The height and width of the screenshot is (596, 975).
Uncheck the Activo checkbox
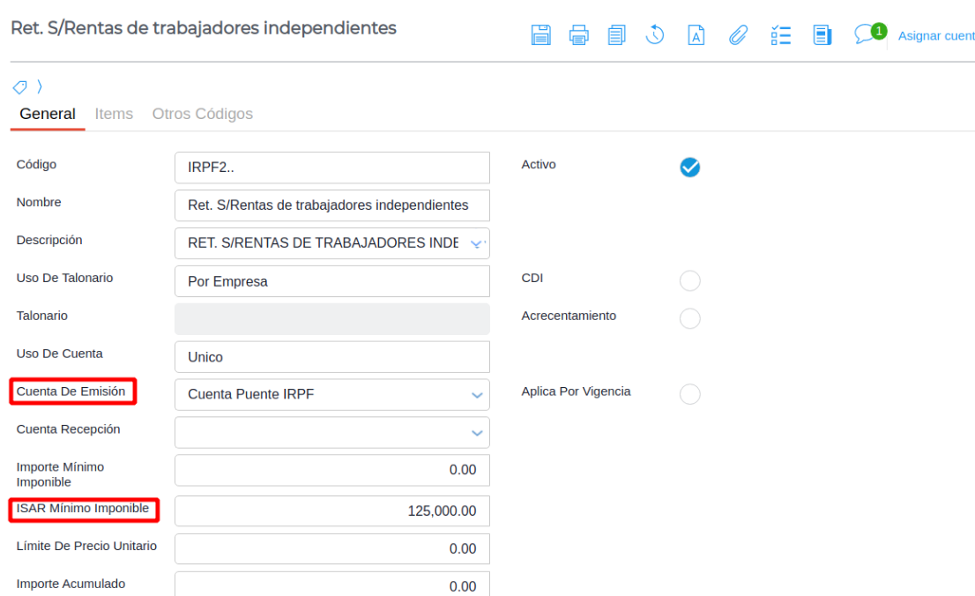pos(690,168)
